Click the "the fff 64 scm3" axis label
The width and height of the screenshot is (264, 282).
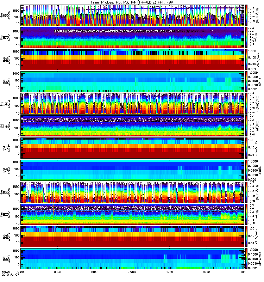coord(5,214)
